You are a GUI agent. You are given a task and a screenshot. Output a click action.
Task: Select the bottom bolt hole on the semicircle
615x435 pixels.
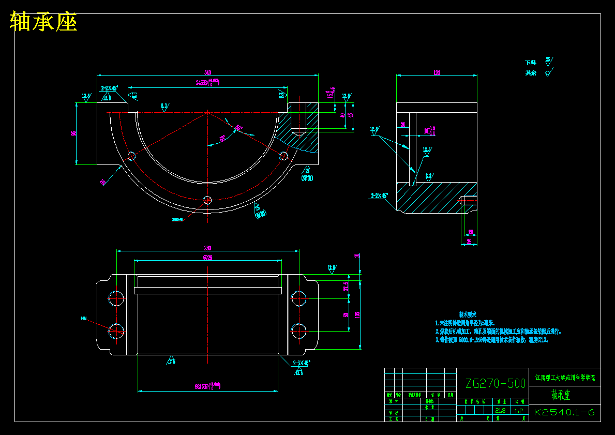[207, 201]
